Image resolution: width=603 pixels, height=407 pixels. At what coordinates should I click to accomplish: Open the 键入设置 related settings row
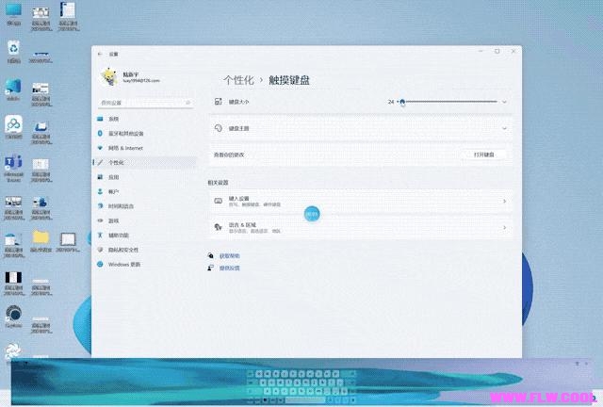[361, 202]
